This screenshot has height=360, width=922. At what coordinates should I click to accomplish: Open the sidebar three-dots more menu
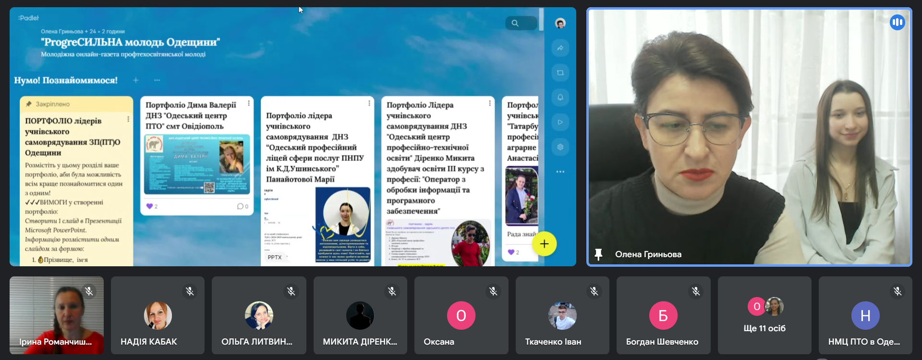560,172
